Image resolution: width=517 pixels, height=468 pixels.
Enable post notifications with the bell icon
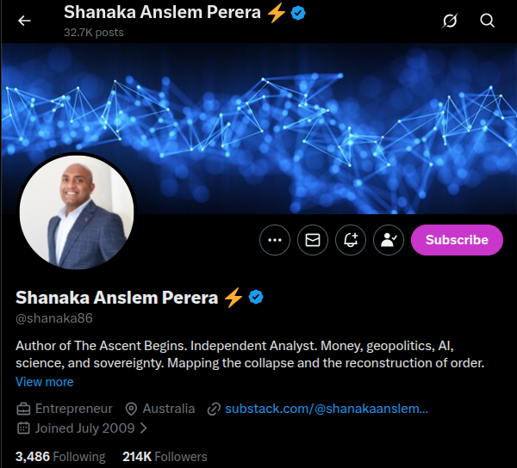[x=351, y=240]
